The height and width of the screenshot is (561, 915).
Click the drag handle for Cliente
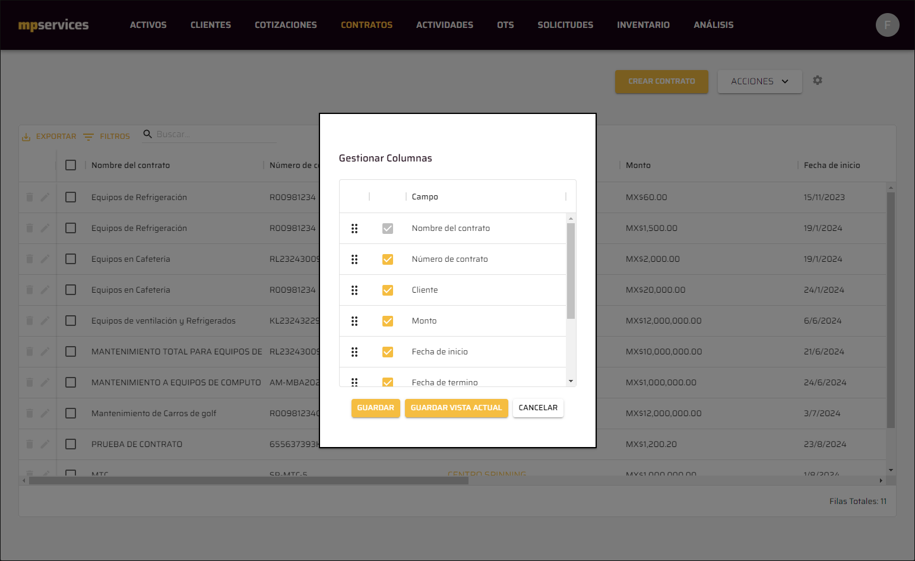click(x=354, y=290)
